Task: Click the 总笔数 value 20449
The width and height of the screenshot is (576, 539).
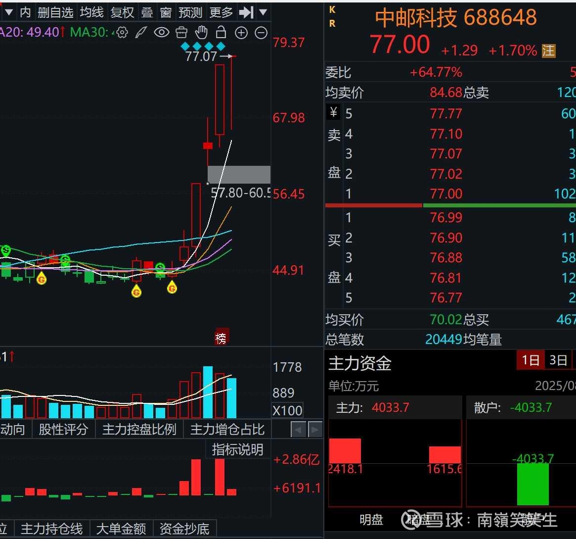Action: pyautogui.click(x=443, y=340)
